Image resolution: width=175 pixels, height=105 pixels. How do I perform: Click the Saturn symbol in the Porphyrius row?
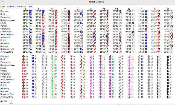[81, 74]
